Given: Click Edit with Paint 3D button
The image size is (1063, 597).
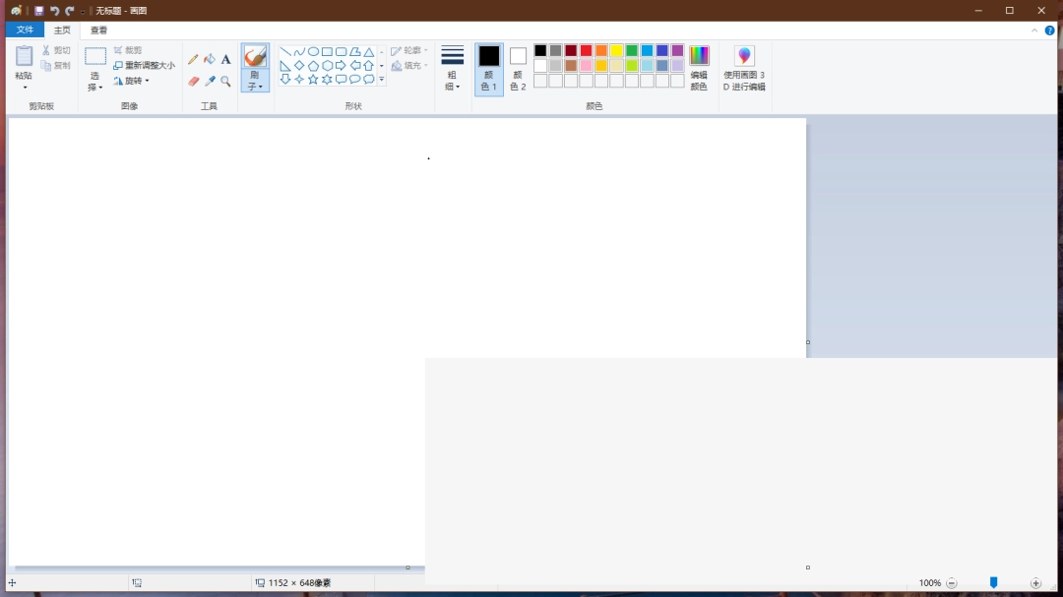Looking at the screenshot, I should pyautogui.click(x=744, y=68).
